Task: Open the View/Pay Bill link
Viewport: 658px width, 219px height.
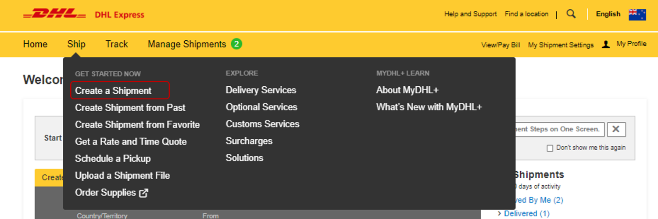Action: click(501, 45)
